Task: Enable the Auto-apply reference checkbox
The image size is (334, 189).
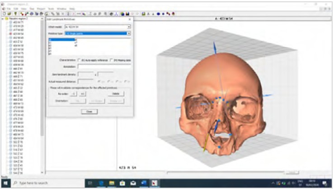Action: (80, 60)
